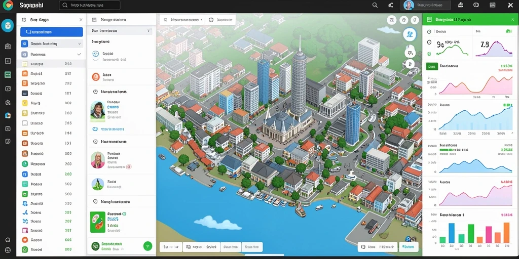Screen dimensions: 519x259
Task: Click the leftmost round icon atop the map
Action: [392, 20]
